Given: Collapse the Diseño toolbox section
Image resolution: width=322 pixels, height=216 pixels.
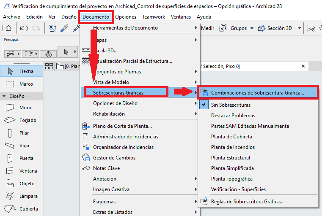Looking at the screenshot, I should point(4,96).
